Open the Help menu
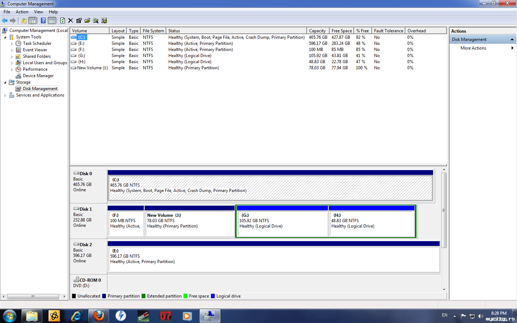Viewport: 517px width, 323px height. pyautogui.click(x=53, y=12)
